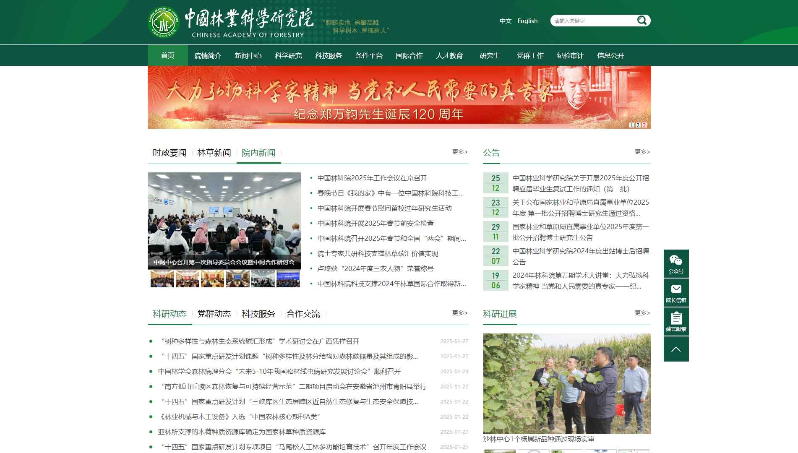Viewport: 798px width, 453px height.
Task: Open article 《林业机械与木工设备》入选A类
Action: point(239,417)
